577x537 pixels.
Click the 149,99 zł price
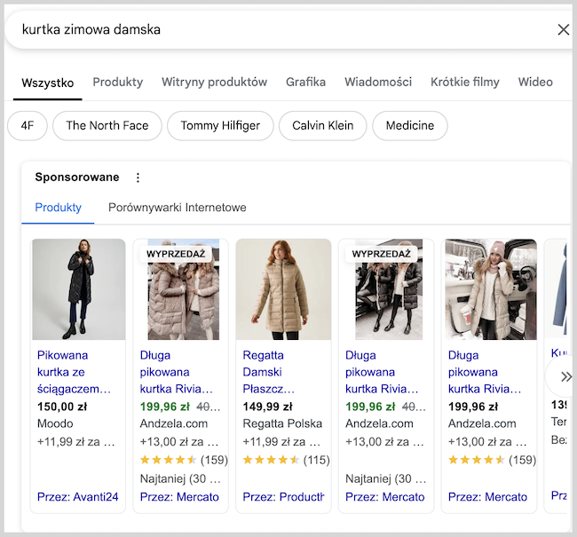tap(267, 407)
